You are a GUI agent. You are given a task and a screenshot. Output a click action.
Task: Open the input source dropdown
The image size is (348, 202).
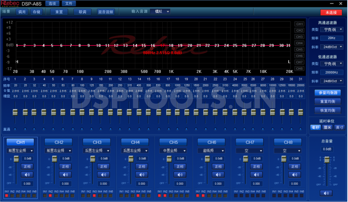[160, 11]
